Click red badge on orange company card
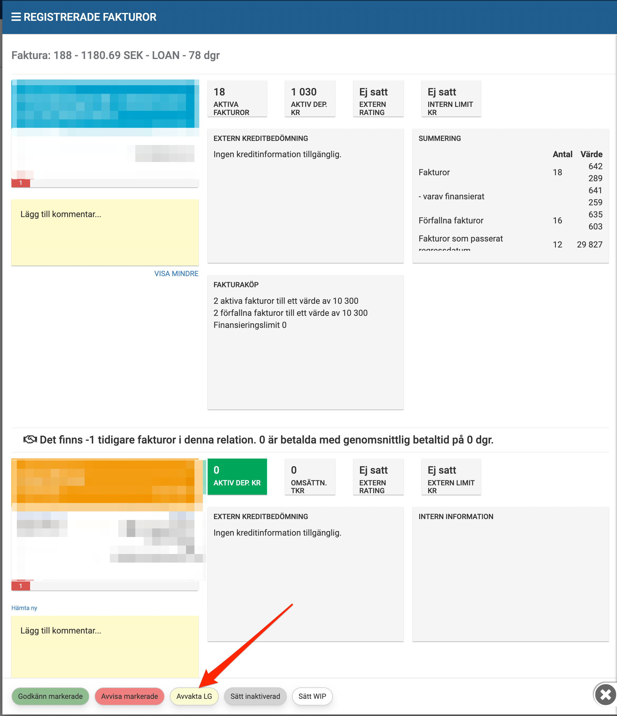This screenshot has width=617, height=716. (x=21, y=586)
